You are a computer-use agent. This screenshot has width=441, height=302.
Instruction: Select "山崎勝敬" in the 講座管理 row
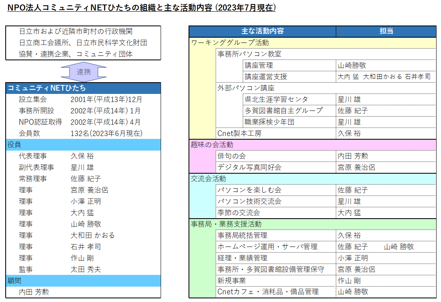coord(352,65)
